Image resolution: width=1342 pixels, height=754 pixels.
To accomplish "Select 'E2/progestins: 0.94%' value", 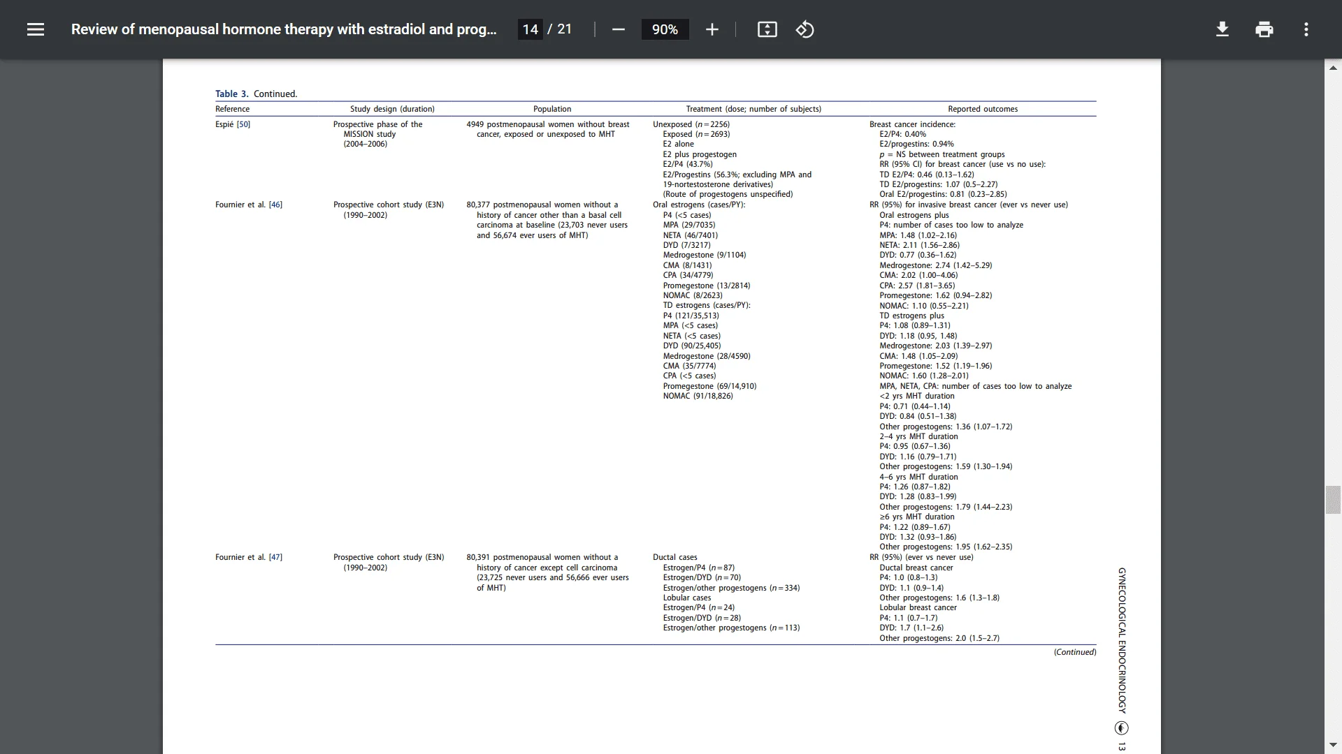I will click(916, 144).
